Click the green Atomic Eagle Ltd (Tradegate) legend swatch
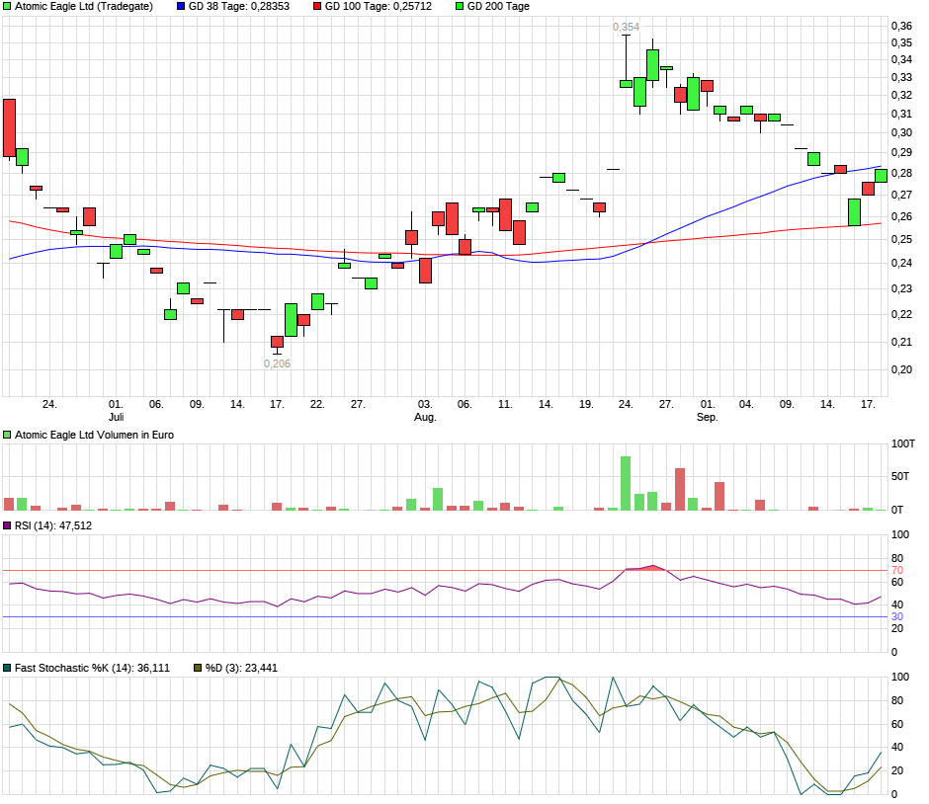This screenshot has height=804, width=929. 7,7
